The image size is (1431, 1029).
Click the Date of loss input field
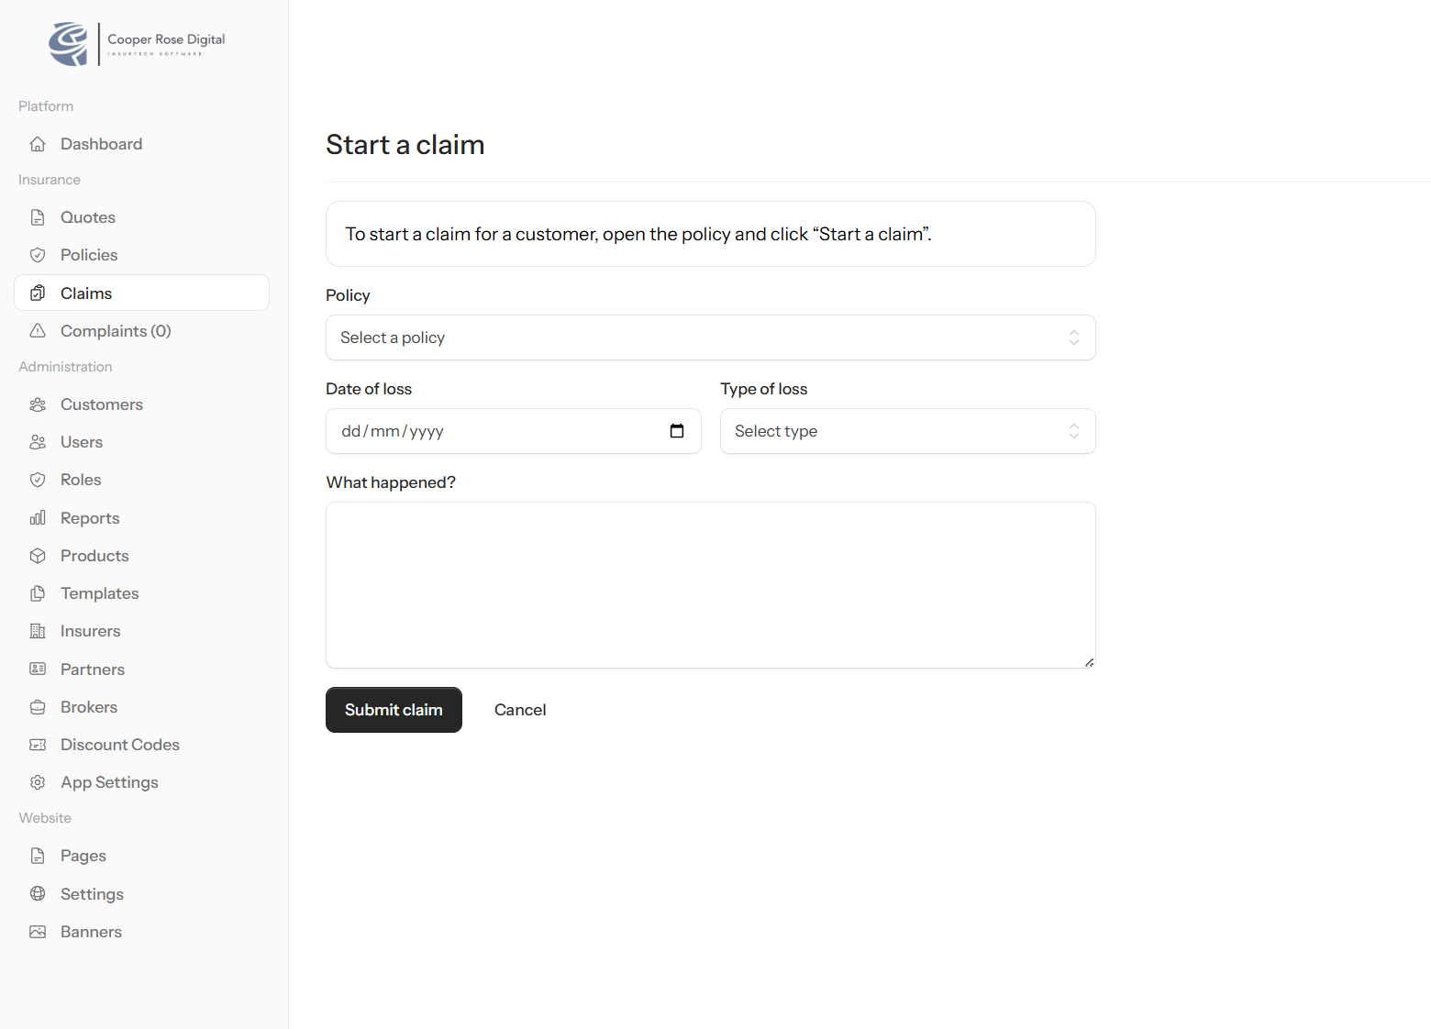pos(495,431)
